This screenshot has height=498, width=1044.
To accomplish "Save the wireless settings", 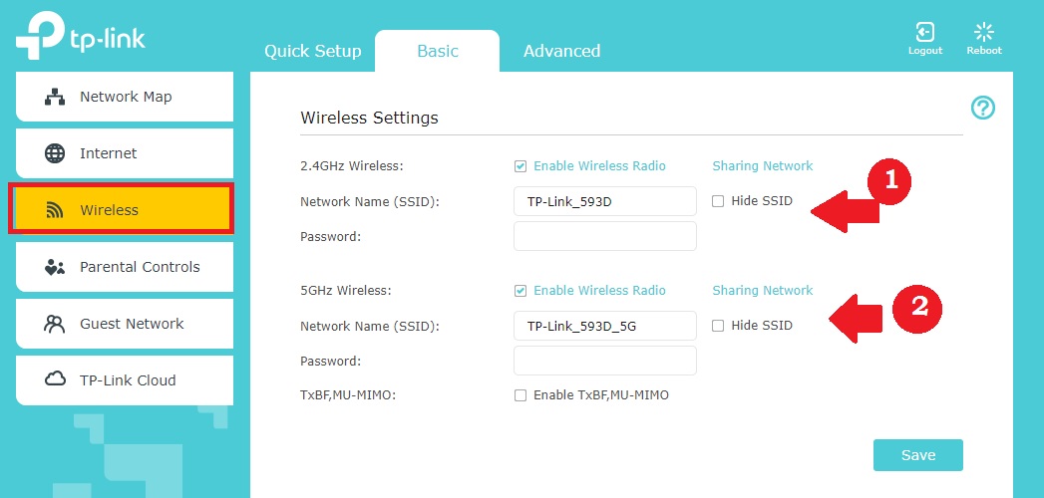I will [918, 455].
